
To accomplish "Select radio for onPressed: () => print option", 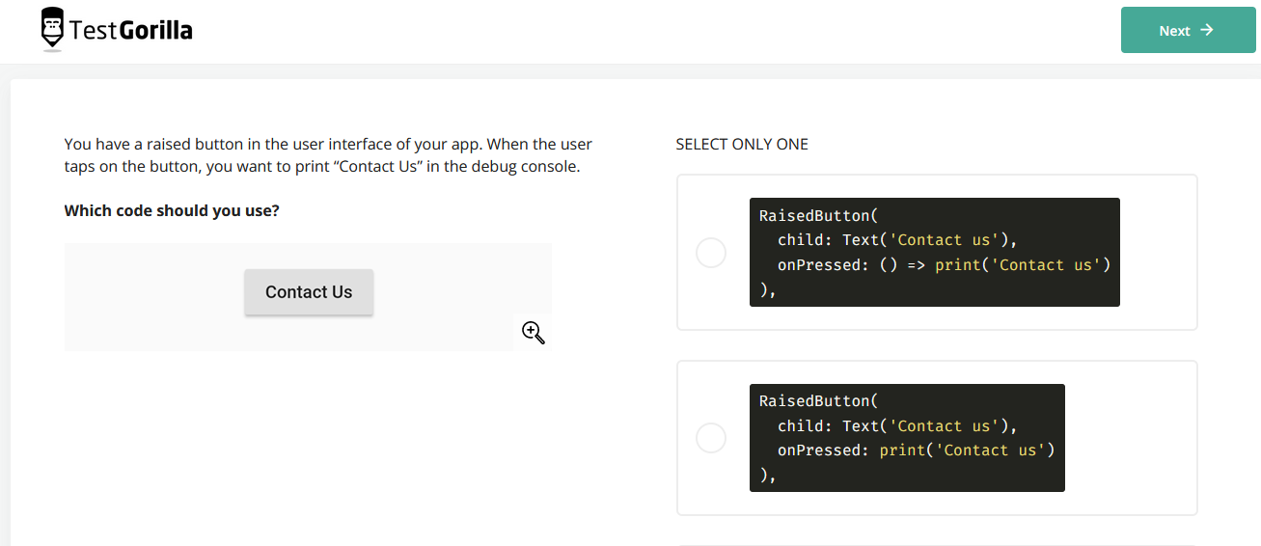I will (x=711, y=253).
